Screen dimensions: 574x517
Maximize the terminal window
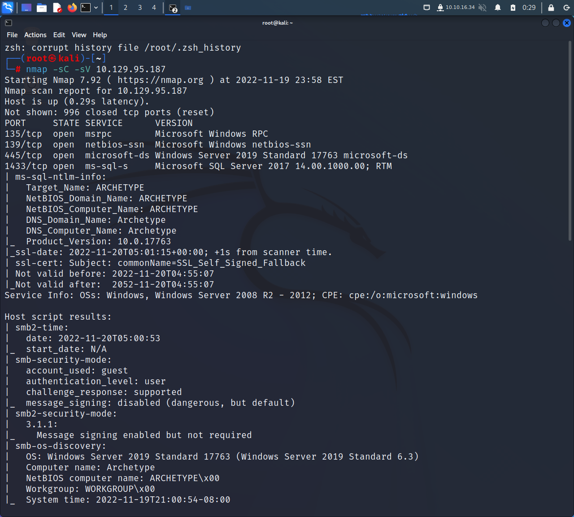tap(556, 23)
